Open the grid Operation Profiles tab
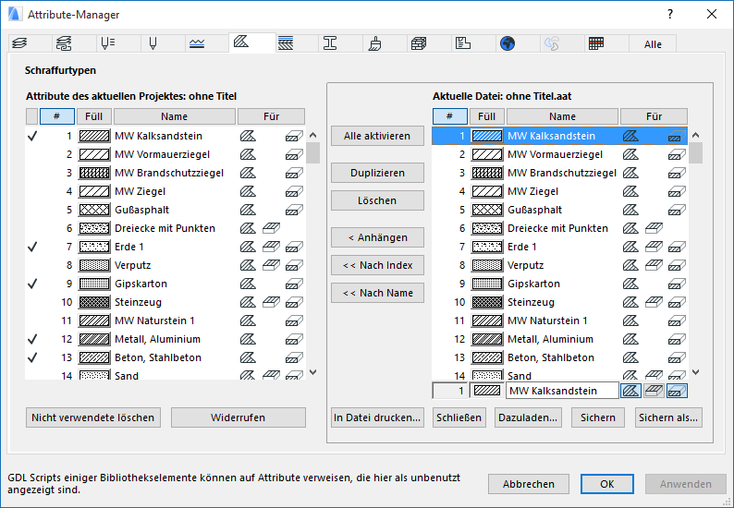The width and height of the screenshot is (734, 508). (596, 43)
